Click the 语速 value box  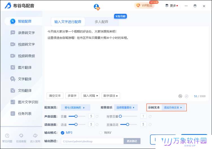coord(91,124)
